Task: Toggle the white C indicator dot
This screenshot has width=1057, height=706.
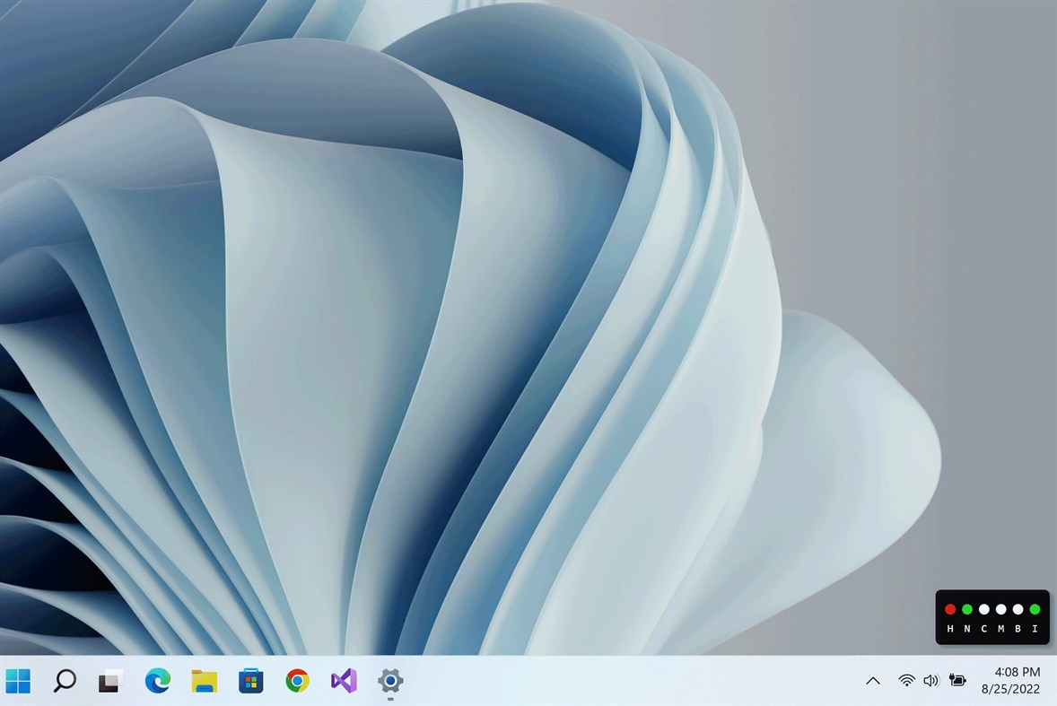Action: (984, 608)
